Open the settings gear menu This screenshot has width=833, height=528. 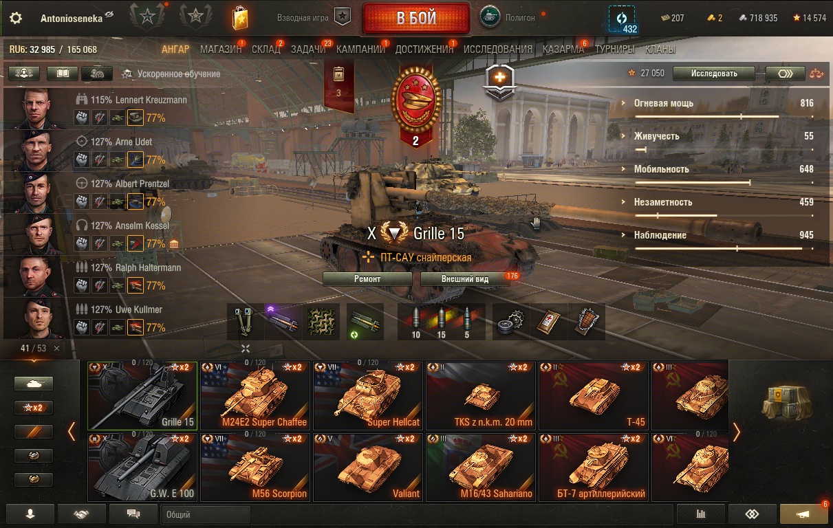16,19
